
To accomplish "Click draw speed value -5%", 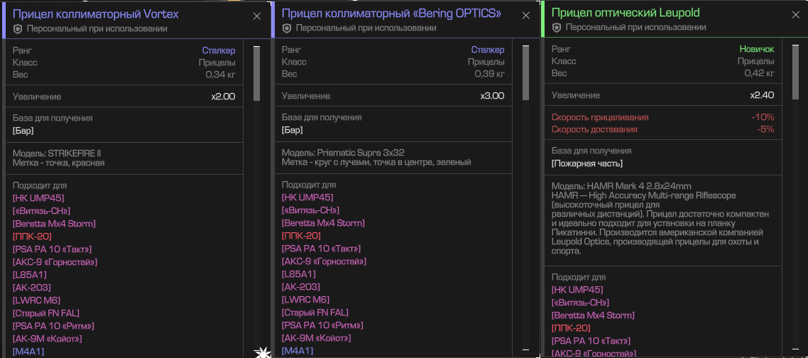I will click(765, 129).
